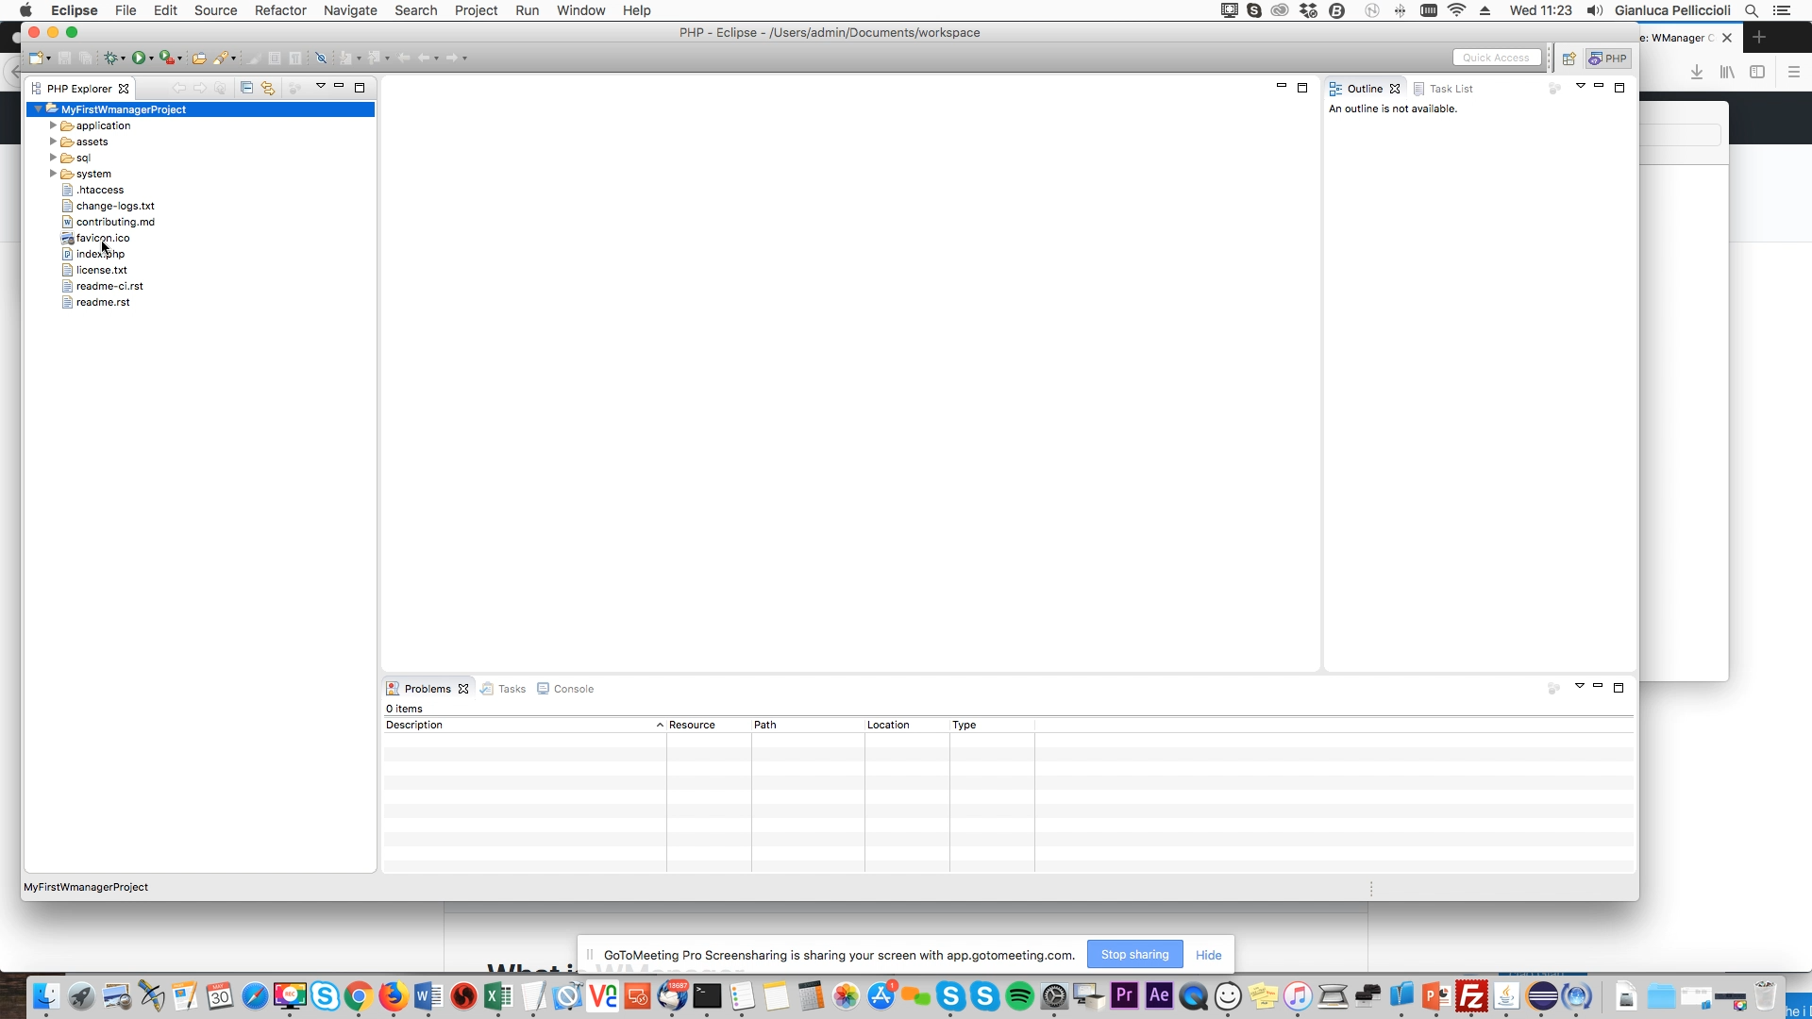Image resolution: width=1812 pixels, height=1019 pixels.
Task: Click the green Run button icon
Action: (x=139, y=58)
